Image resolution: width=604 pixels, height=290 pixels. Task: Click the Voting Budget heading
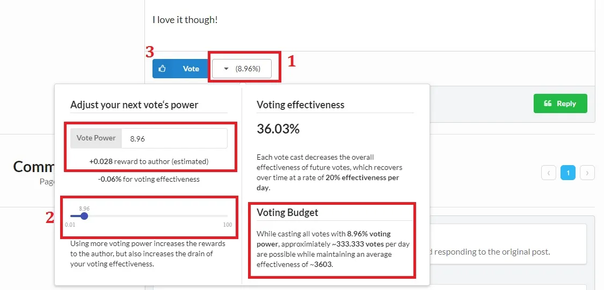[x=287, y=212]
